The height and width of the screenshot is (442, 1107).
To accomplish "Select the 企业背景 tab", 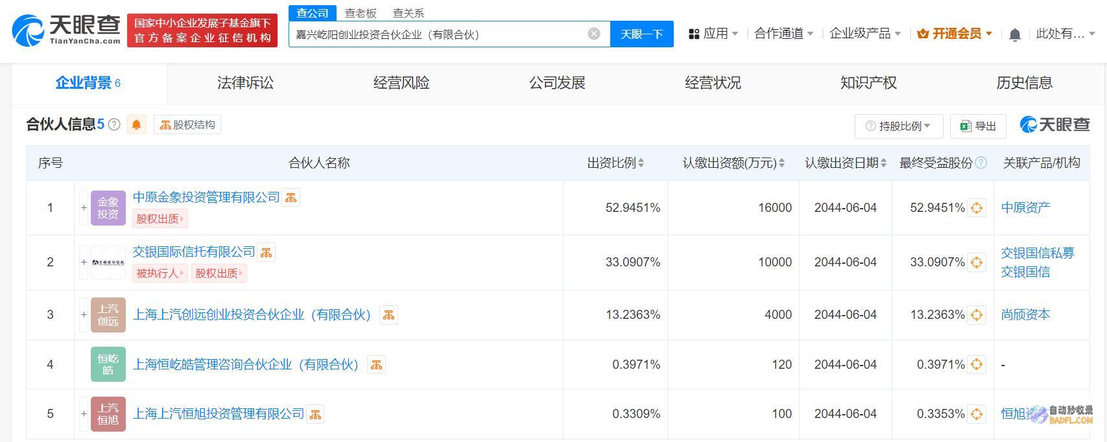I will pos(89,83).
